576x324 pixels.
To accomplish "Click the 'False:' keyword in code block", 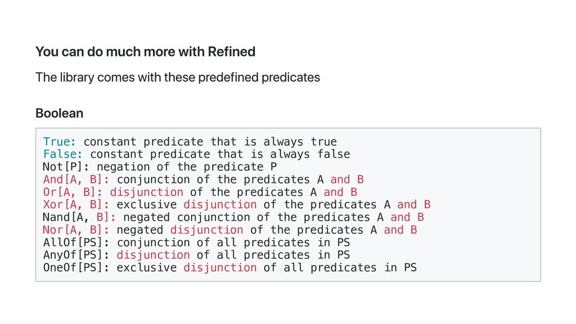I will pyautogui.click(x=63, y=154).
